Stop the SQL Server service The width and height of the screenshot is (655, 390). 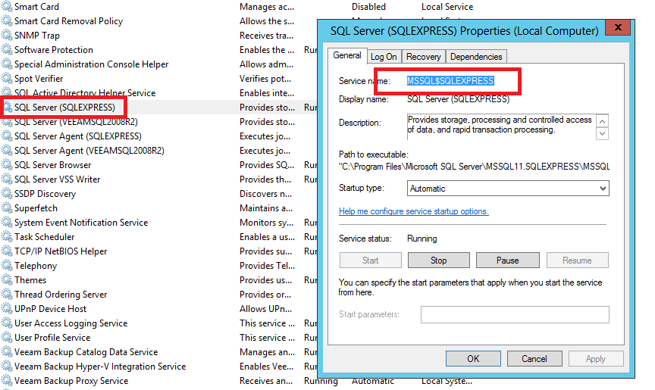439,261
